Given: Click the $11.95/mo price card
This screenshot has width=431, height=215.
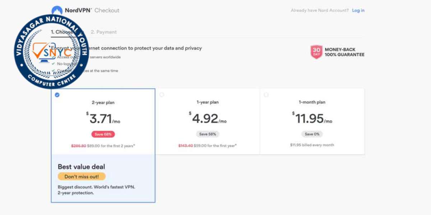Looking at the screenshot, I should [x=312, y=121].
